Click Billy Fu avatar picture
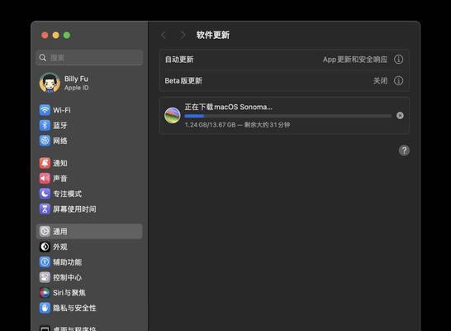 tap(50, 83)
